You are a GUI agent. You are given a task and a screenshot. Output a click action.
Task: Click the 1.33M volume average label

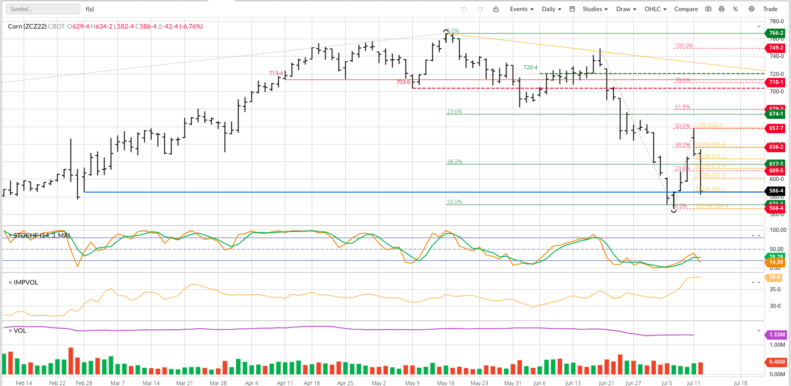click(776, 335)
